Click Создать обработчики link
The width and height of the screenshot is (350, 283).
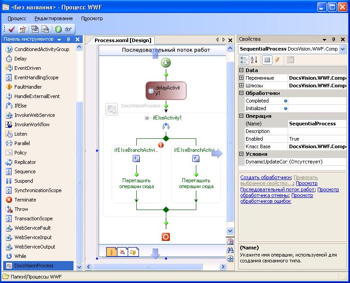click(265, 177)
